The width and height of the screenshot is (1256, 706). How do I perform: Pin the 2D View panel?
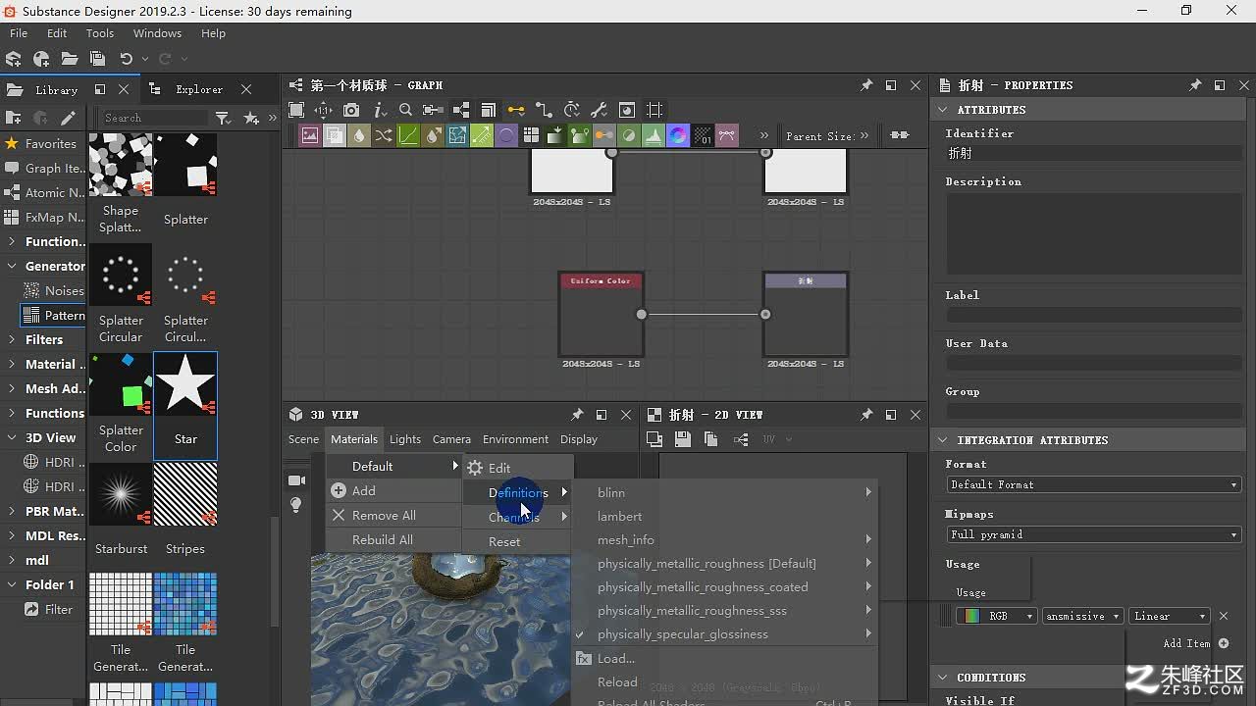pyautogui.click(x=866, y=415)
